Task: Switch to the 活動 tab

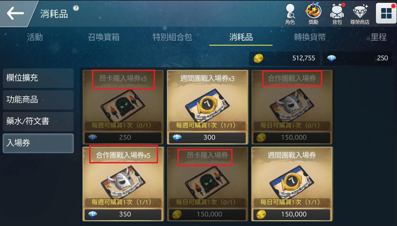Action: 35,37
